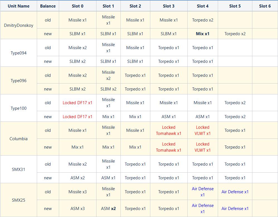Click Air Defense x1 in SMX25 new Slot 4
278x217 pixels.
point(203,208)
